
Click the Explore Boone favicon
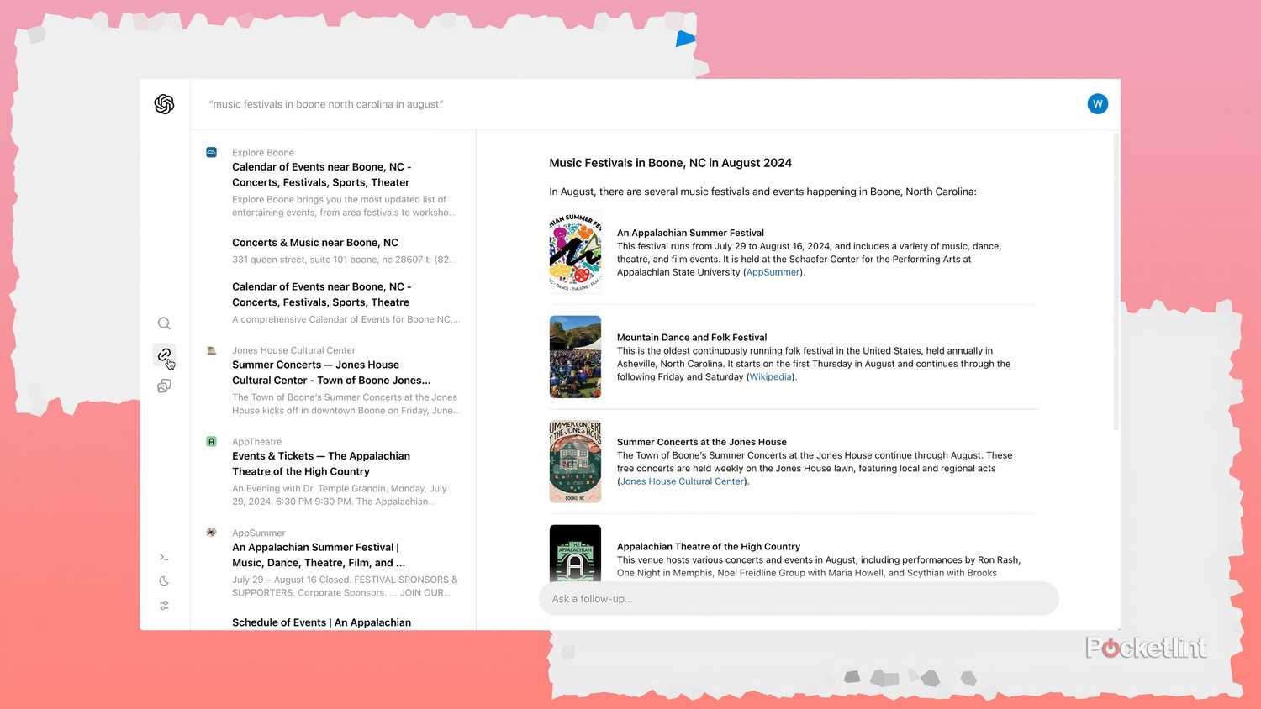(212, 152)
